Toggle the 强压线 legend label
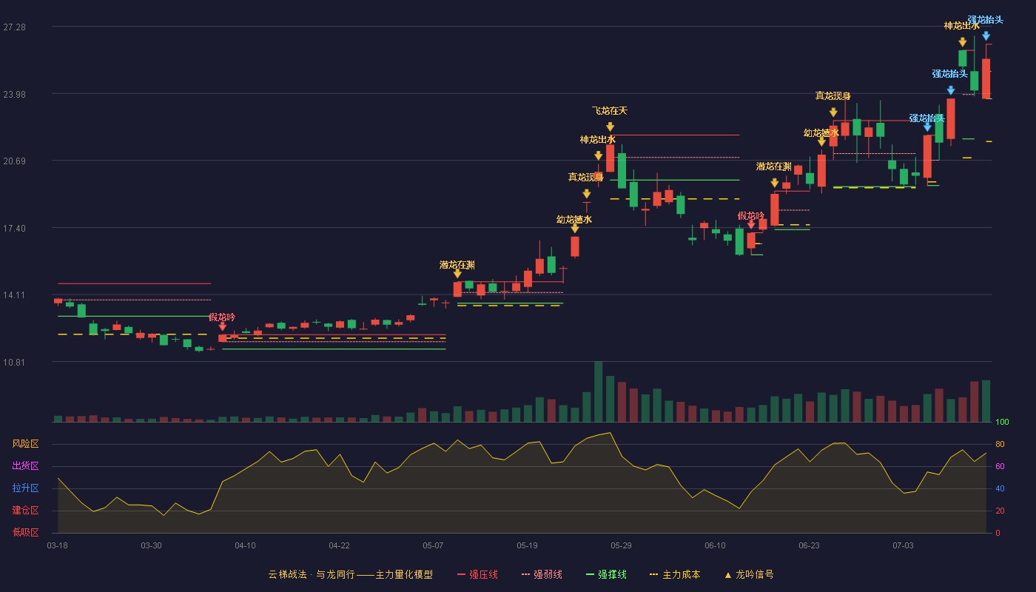This screenshot has width=1036, height=592. [x=483, y=574]
